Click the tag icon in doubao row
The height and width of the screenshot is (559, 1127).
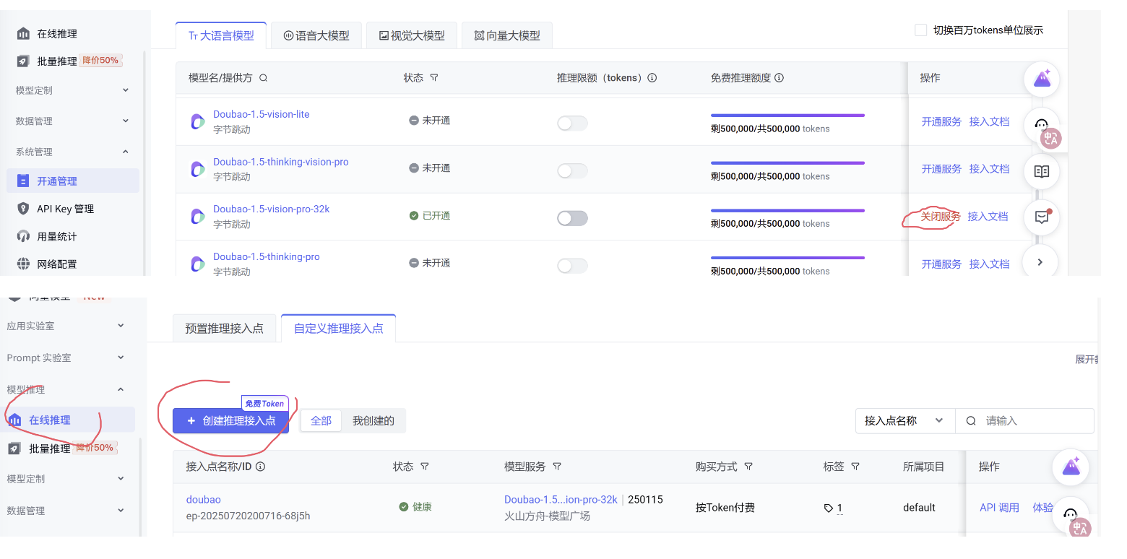(829, 508)
